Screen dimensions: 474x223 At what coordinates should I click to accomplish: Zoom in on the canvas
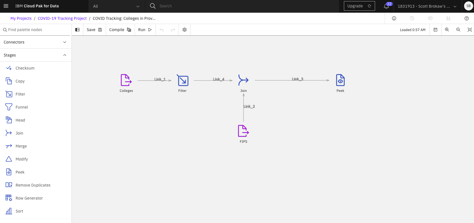point(447,30)
